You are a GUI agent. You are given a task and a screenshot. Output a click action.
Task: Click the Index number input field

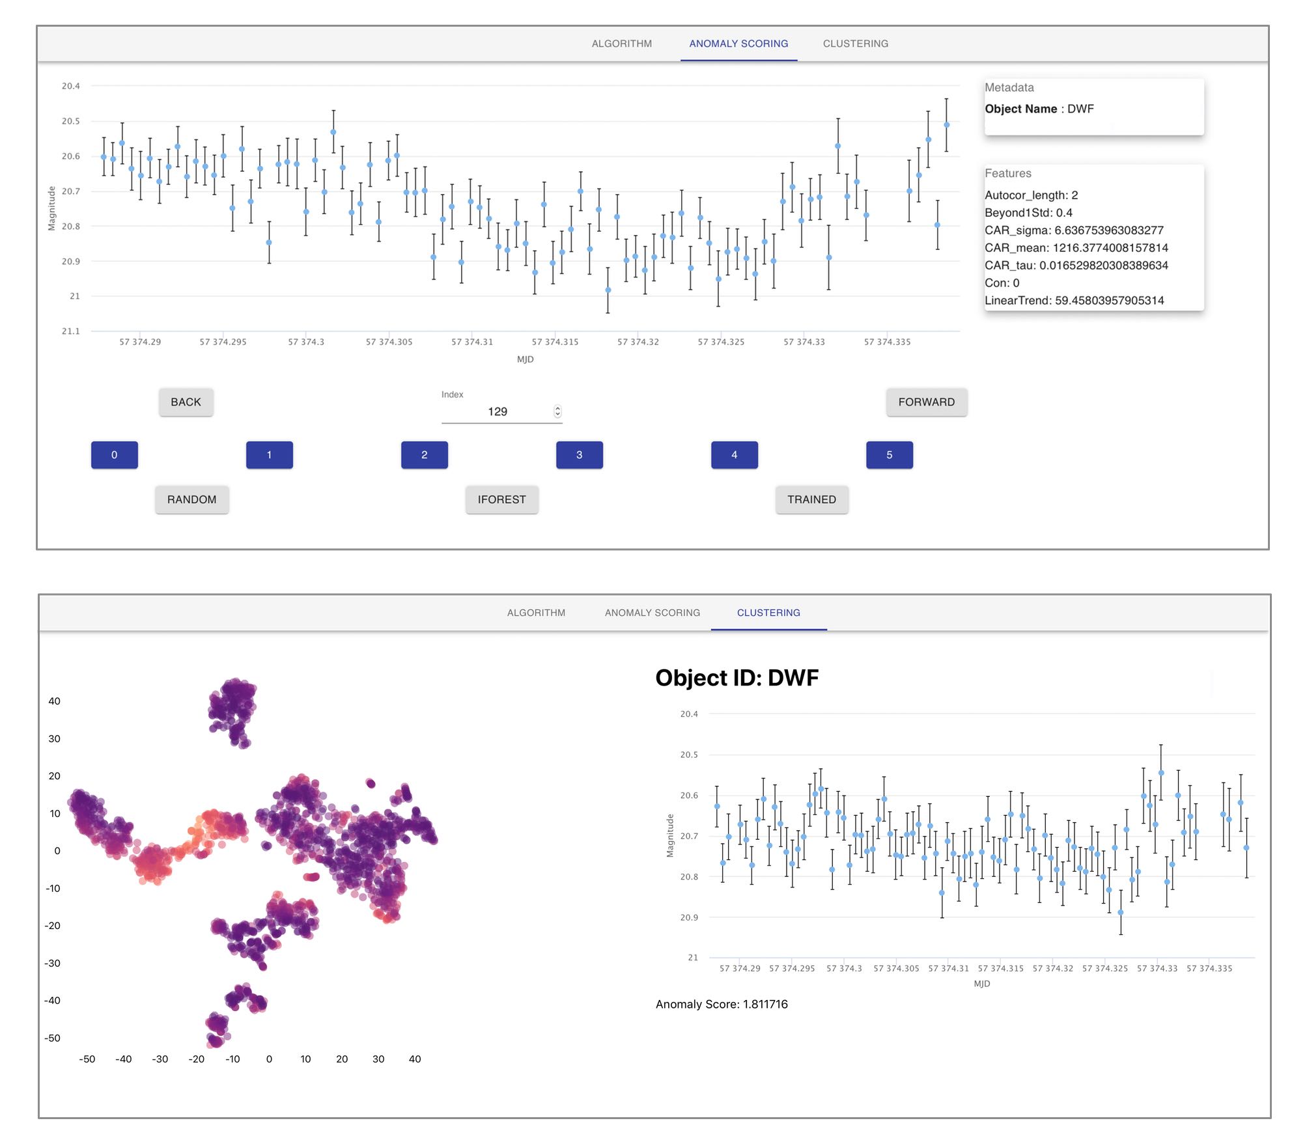pos(497,411)
